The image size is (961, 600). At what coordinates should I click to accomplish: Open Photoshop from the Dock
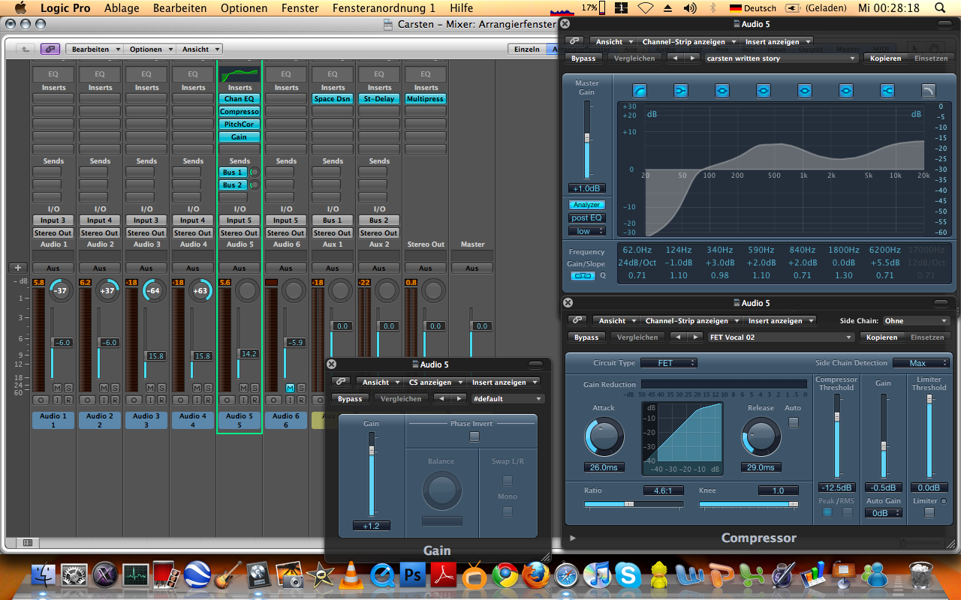(x=412, y=575)
